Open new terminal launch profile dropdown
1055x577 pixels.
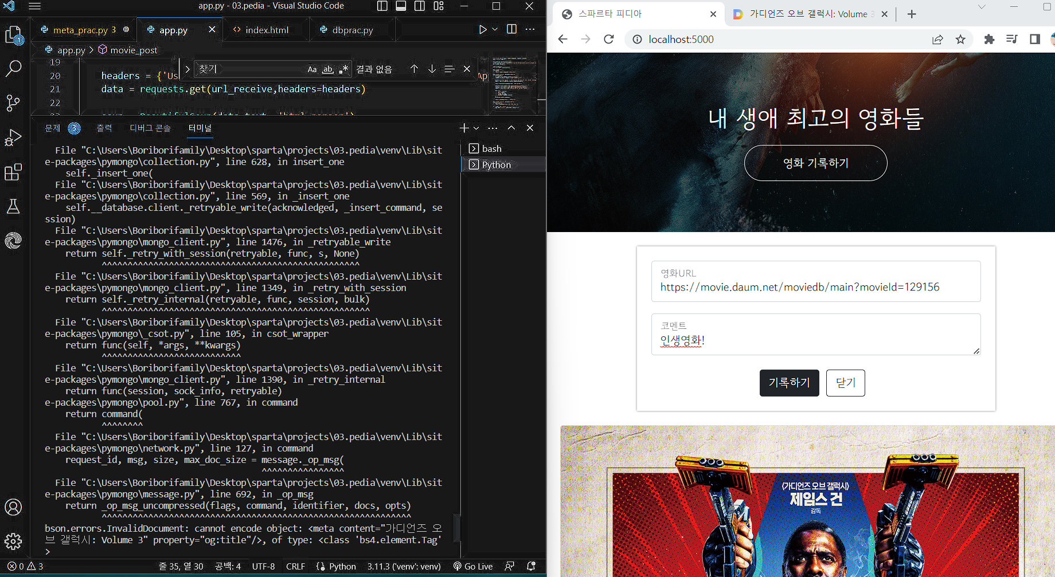pos(476,128)
